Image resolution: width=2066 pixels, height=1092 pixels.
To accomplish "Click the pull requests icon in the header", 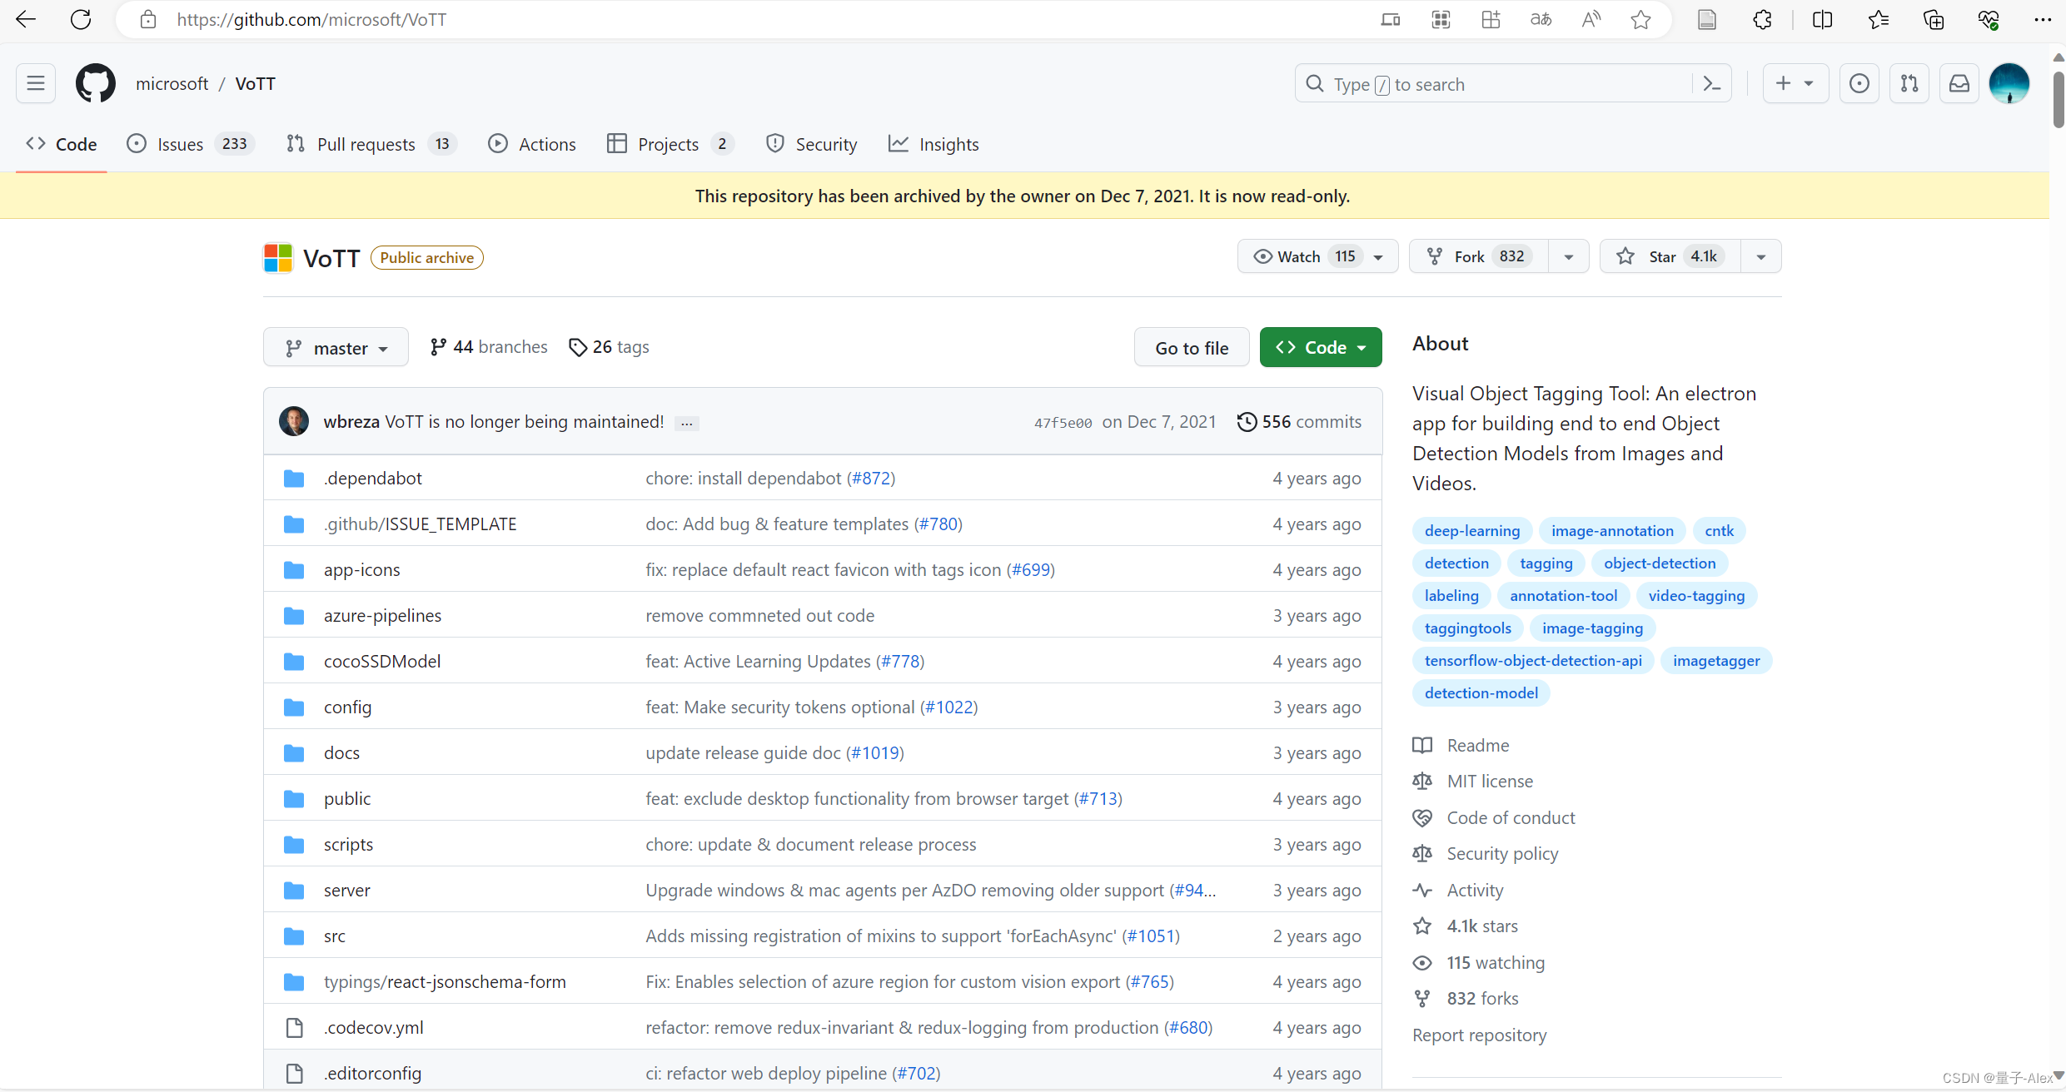I will pos(1910,83).
